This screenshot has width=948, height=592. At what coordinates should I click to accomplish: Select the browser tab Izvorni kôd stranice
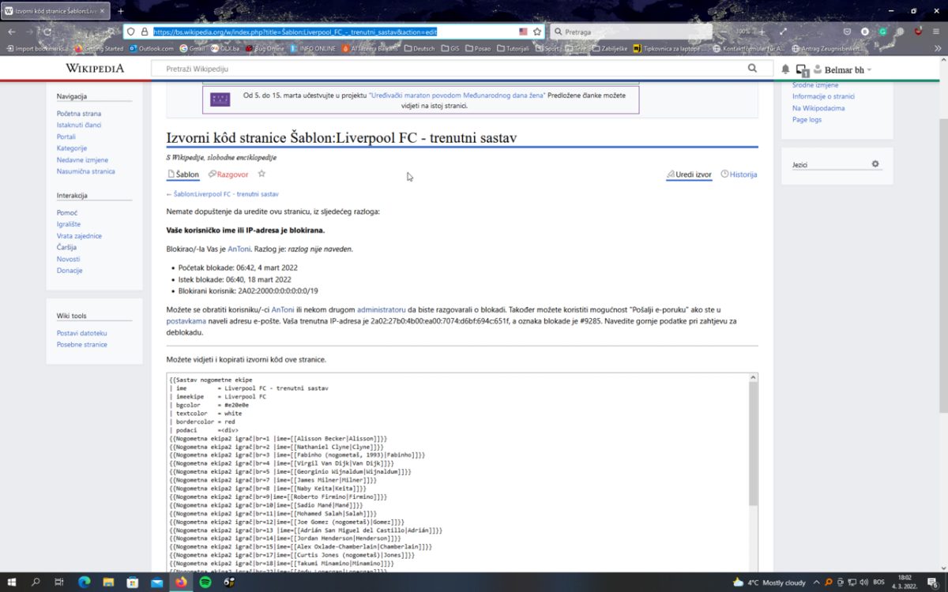click(55, 11)
